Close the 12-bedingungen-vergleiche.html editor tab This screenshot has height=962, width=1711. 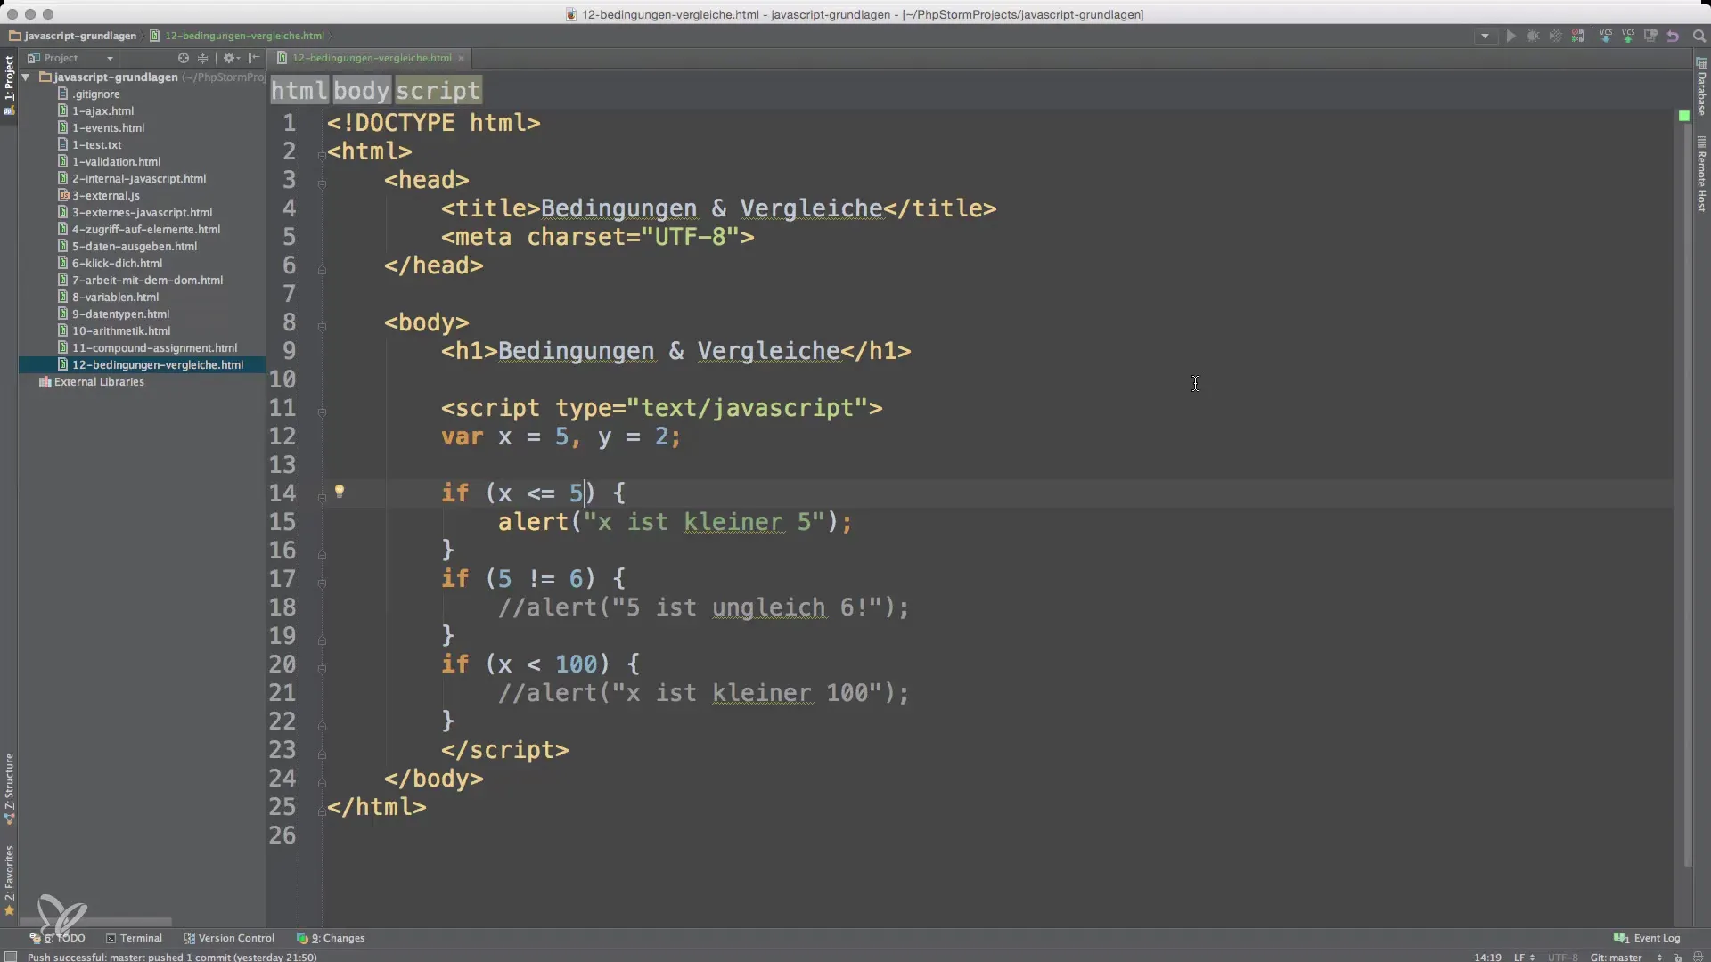(x=461, y=58)
